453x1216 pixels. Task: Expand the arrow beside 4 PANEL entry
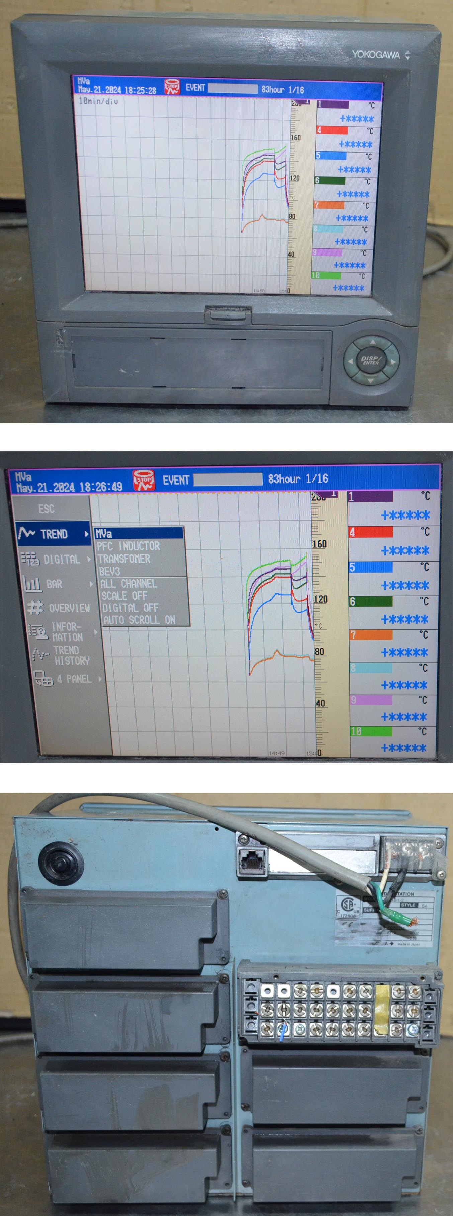(100, 679)
